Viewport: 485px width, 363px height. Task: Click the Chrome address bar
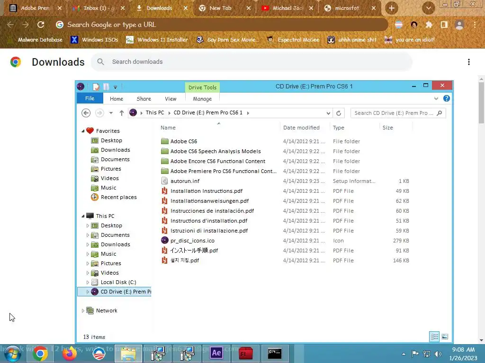[x=221, y=25]
